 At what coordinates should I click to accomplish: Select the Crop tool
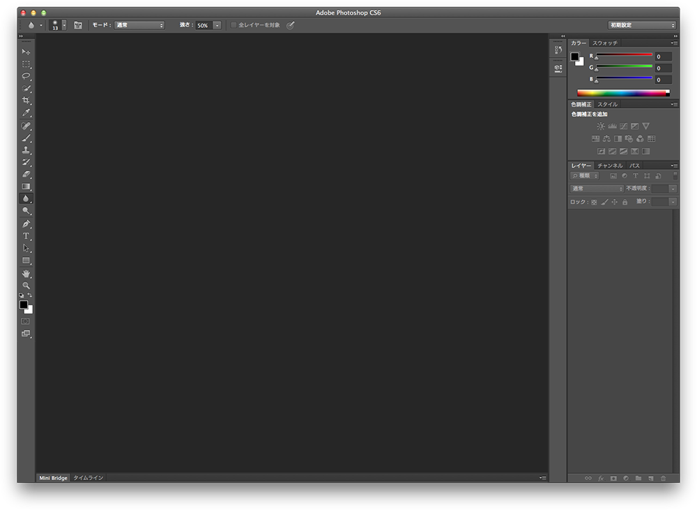26,100
